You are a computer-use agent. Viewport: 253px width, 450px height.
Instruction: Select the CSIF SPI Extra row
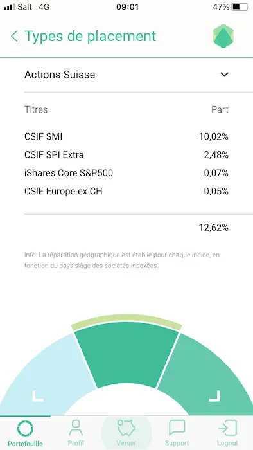pos(126,155)
